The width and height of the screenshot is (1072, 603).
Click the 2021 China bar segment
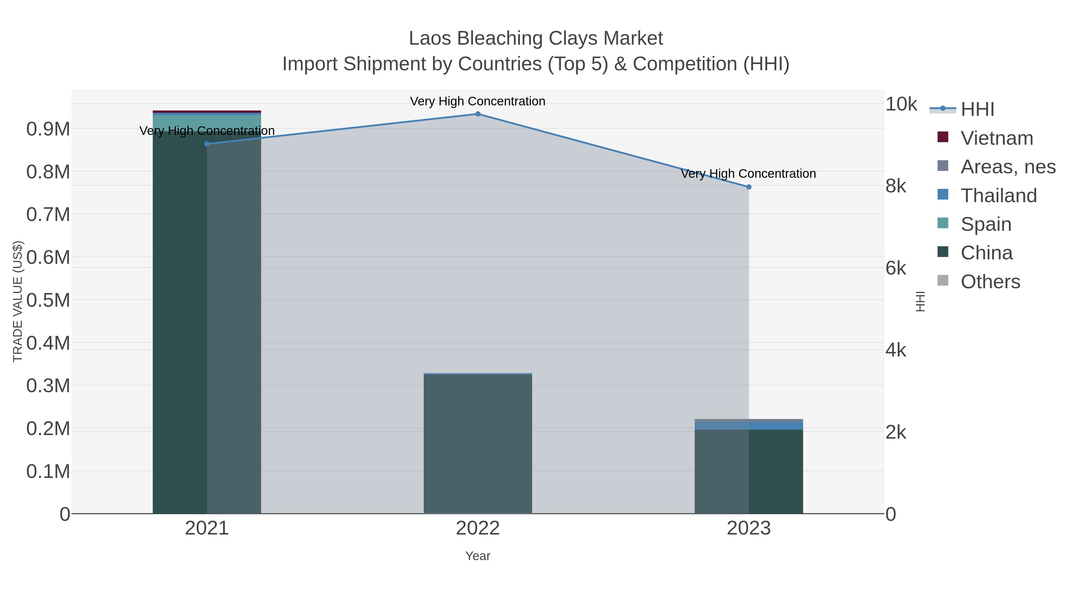[x=207, y=322]
